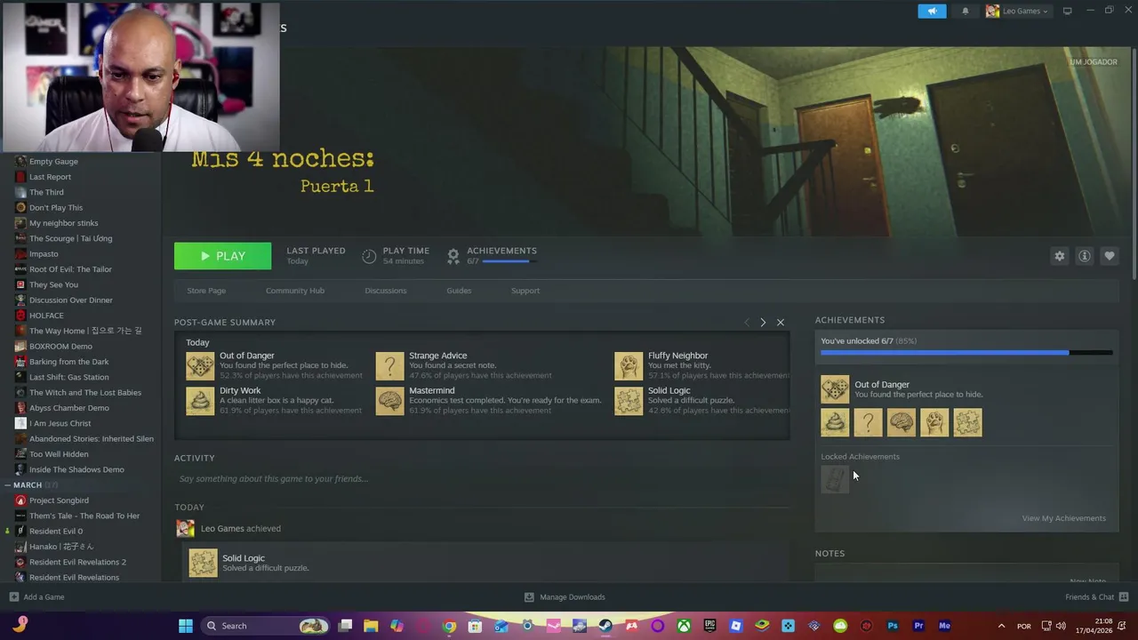The height and width of the screenshot is (640, 1138).
Task: Open Photoshop from the taskbar
Action: [x=893, y=626]
